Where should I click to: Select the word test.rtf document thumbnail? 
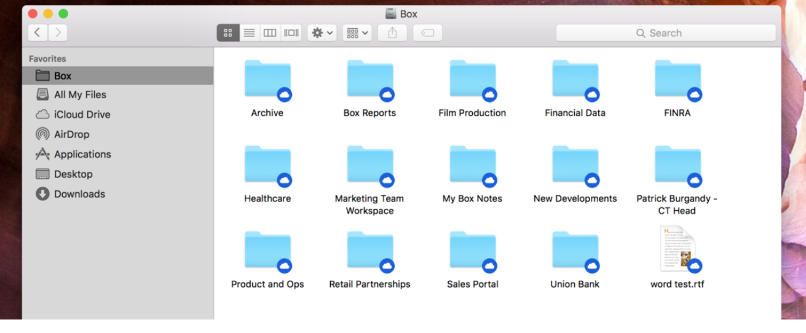tap(677, 249)
